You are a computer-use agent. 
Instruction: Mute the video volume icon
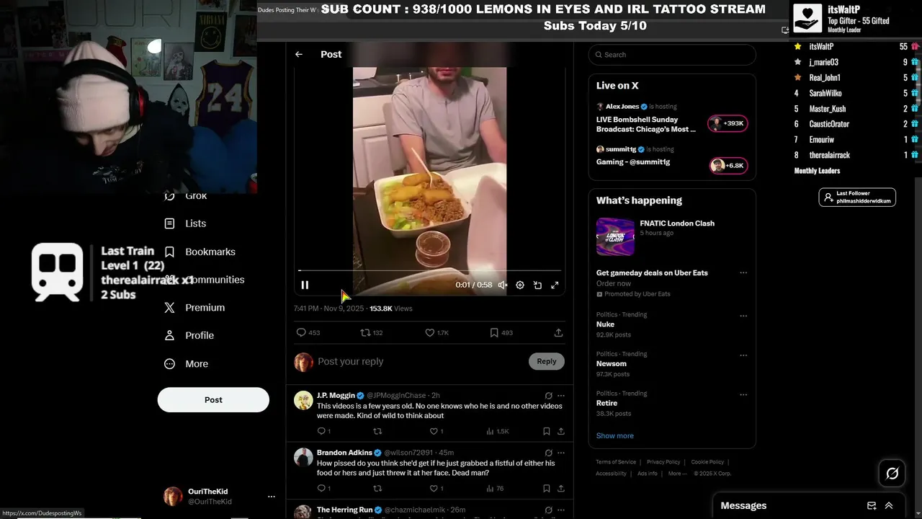(x=503, y=285)
